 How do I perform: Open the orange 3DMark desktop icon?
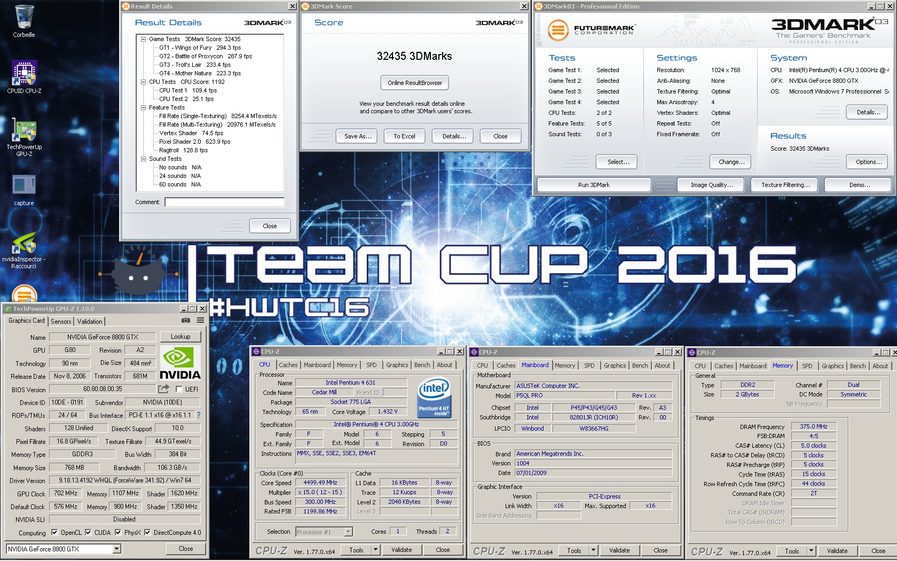[x=24, y=294]
